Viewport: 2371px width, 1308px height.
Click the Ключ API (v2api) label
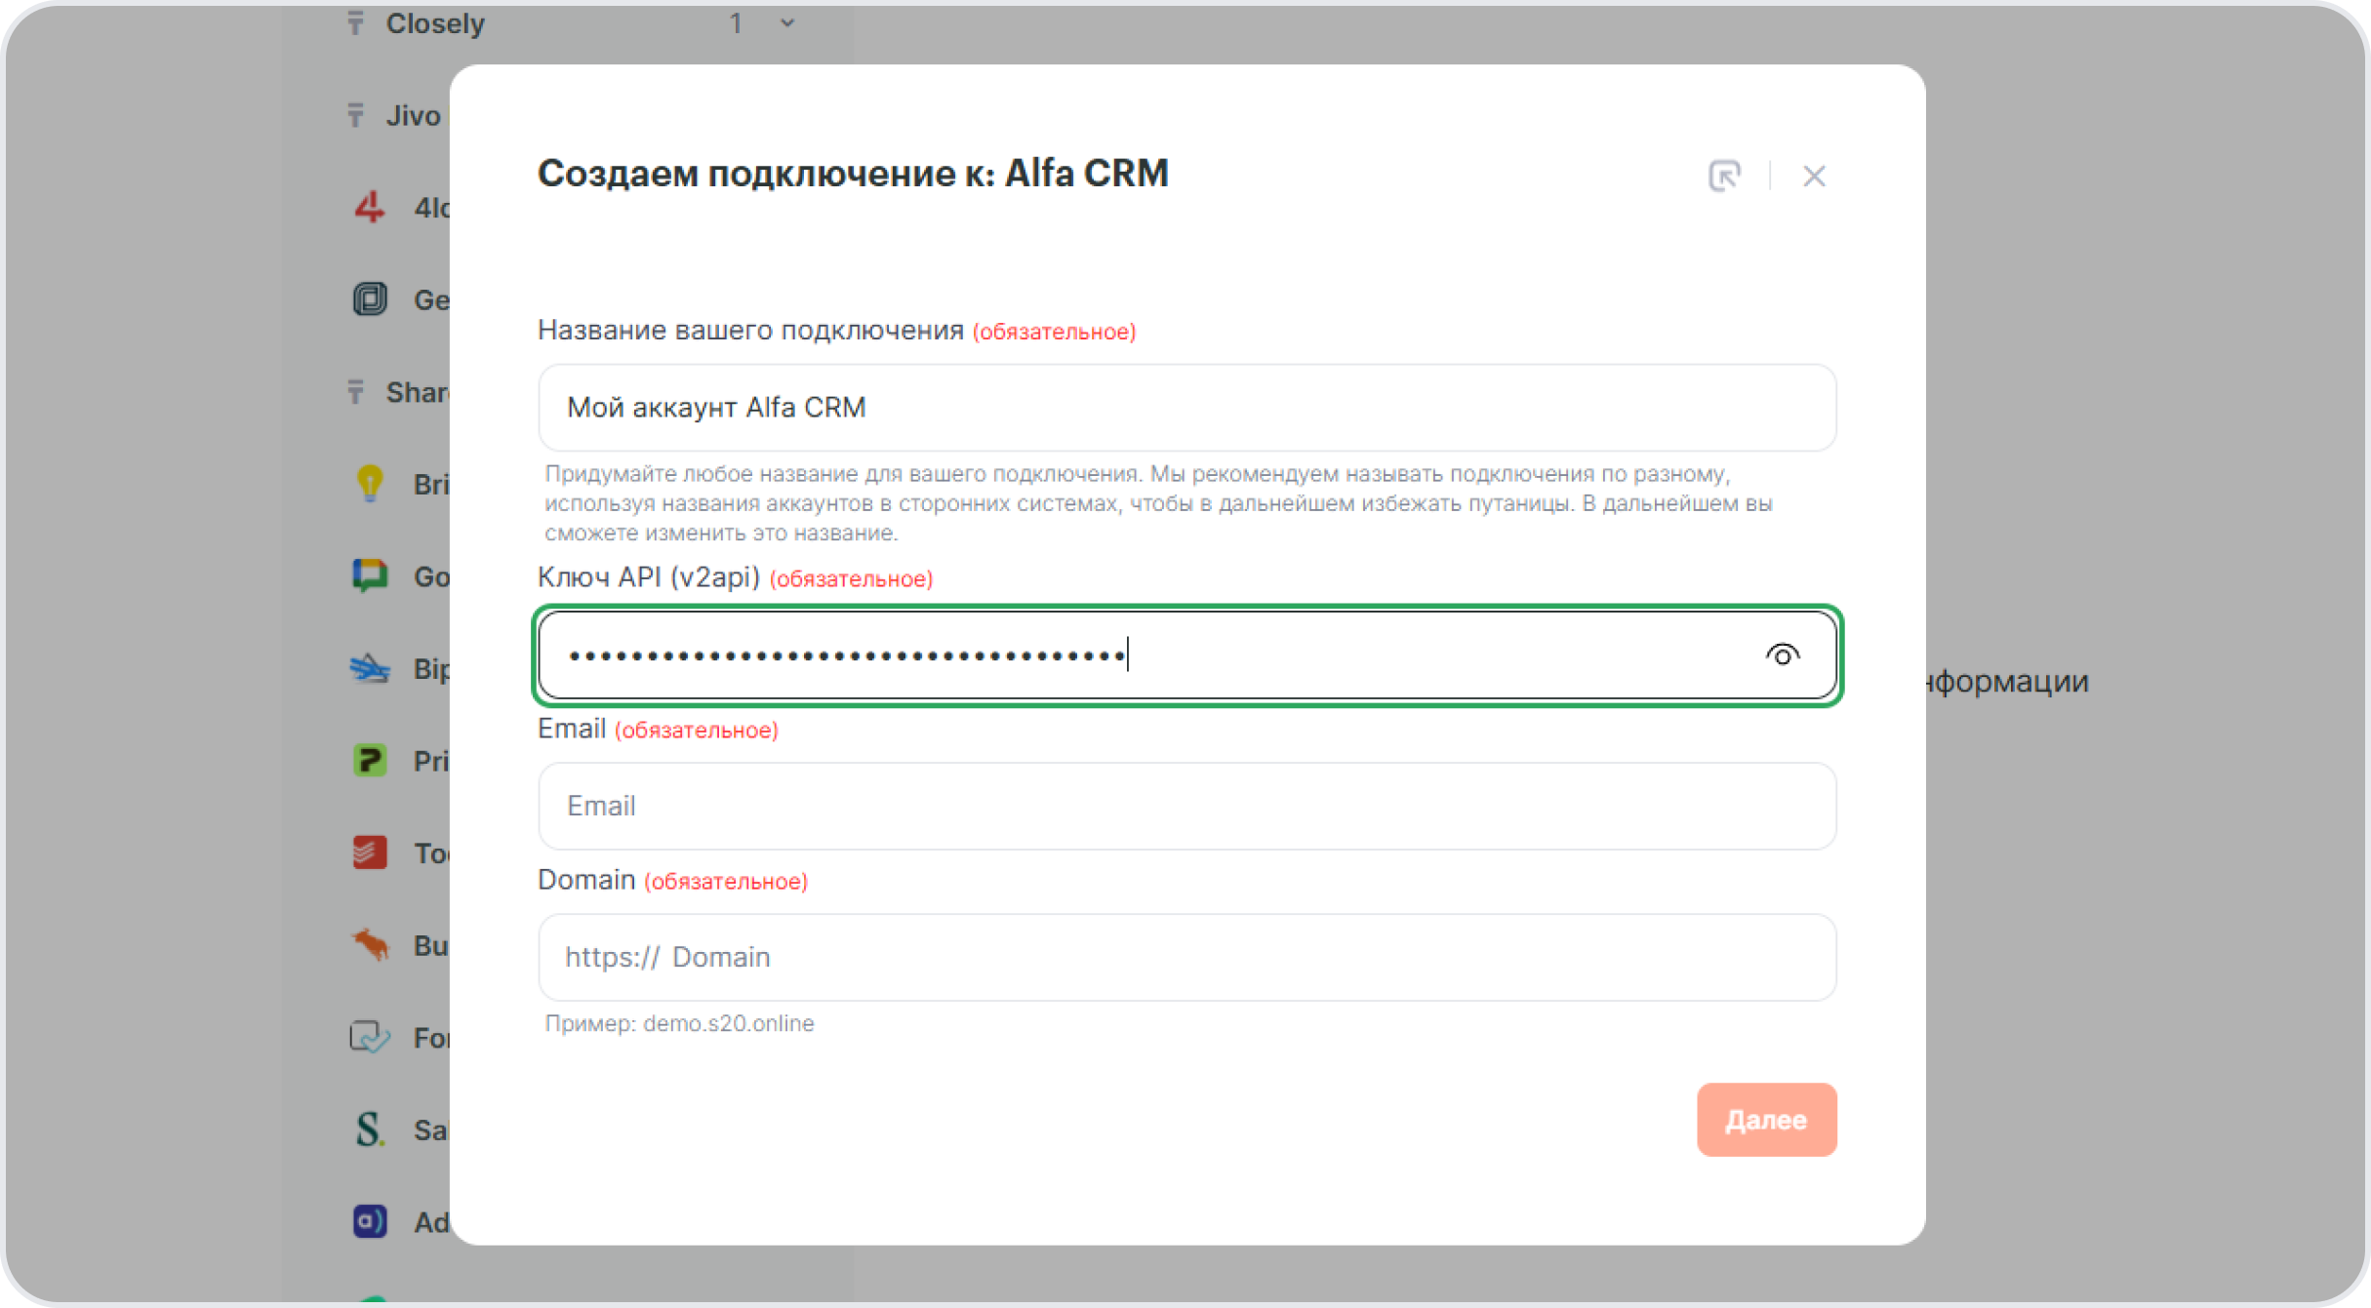point(649,577)
